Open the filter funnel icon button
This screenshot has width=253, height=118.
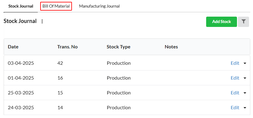coord(244,21)
